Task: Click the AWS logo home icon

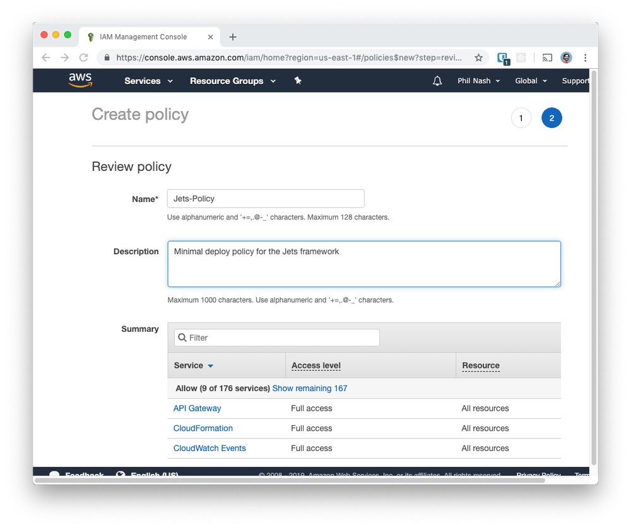Action: point(80,80)
